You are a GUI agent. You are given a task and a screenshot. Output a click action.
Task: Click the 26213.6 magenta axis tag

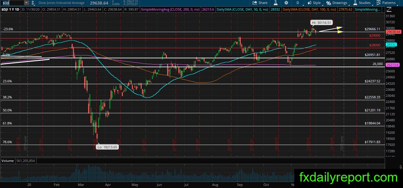(x=392, y=65)
